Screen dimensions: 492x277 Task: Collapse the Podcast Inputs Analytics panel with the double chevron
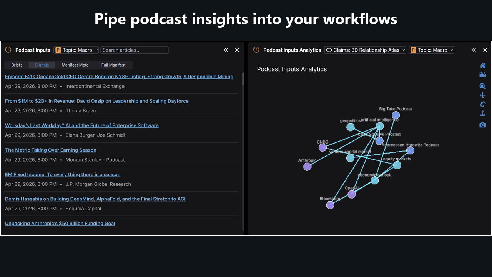pyautogui.click(x=474, y=50)
